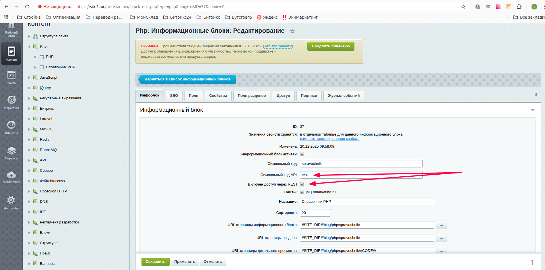Screen dimensions: 545x270
Task: Expand the JavaScript tree node
Action: pyautogui.click(x=29, y=78)
